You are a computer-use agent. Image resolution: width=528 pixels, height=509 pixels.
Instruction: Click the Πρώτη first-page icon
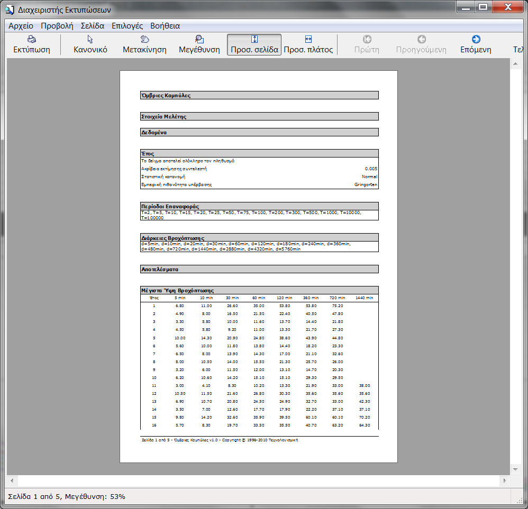coord(367,39)
